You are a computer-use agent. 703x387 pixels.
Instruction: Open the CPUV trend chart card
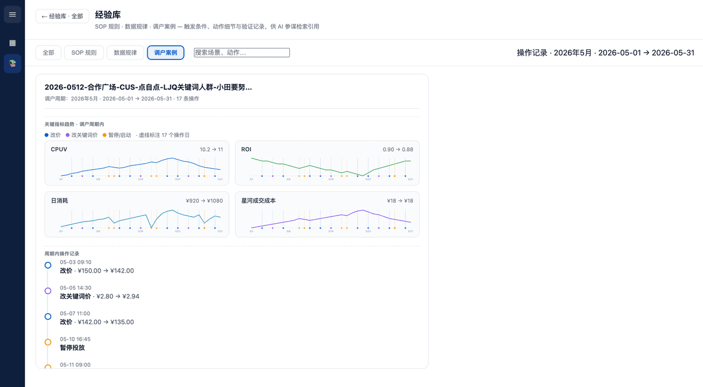137,163
